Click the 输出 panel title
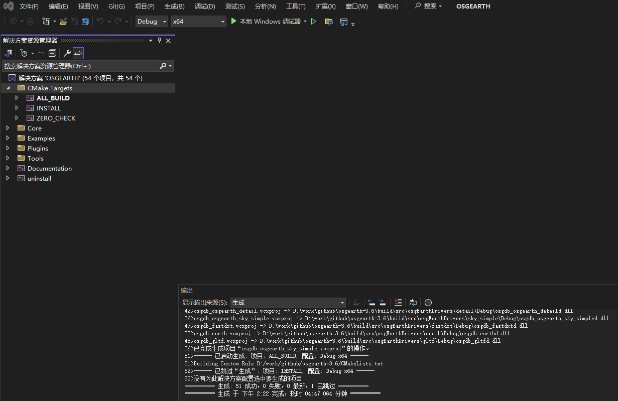The image size is (618, 401). (187, 291)
